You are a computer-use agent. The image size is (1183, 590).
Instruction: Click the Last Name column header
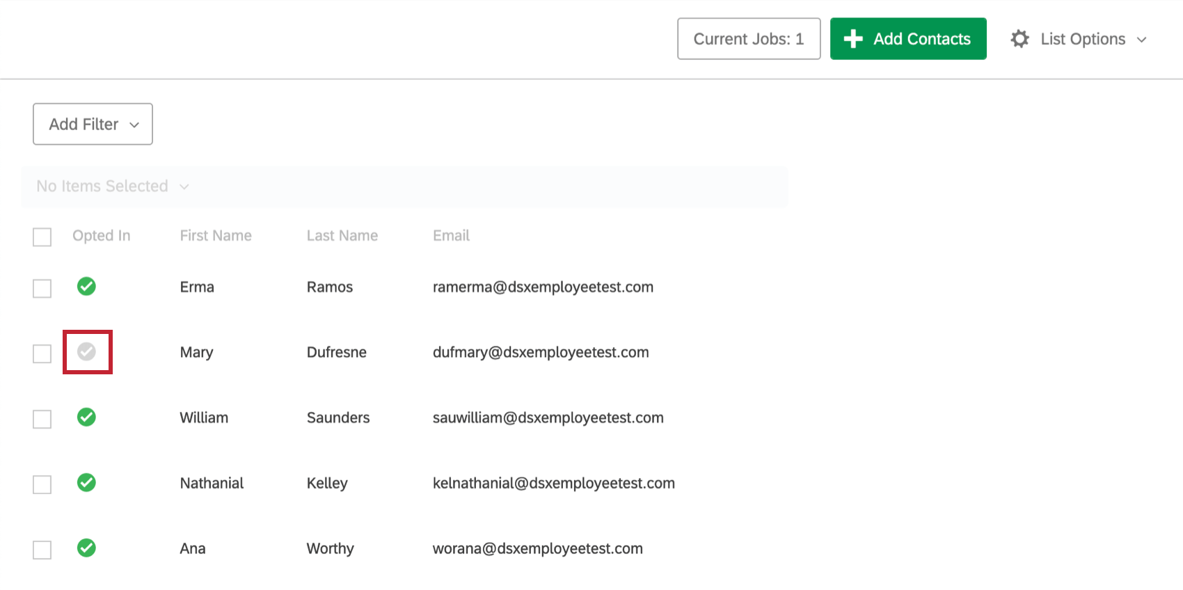[342, 236]
